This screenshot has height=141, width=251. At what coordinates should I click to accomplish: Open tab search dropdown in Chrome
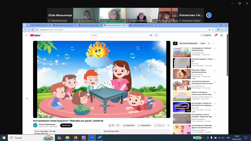click(x=24, y=25)
